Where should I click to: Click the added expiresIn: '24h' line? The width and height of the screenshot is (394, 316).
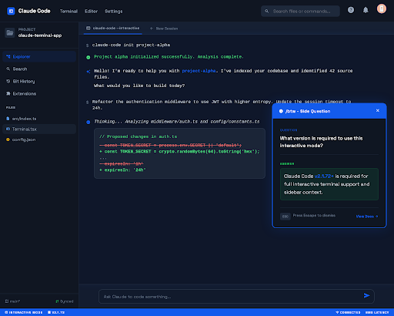coord(122,170)
